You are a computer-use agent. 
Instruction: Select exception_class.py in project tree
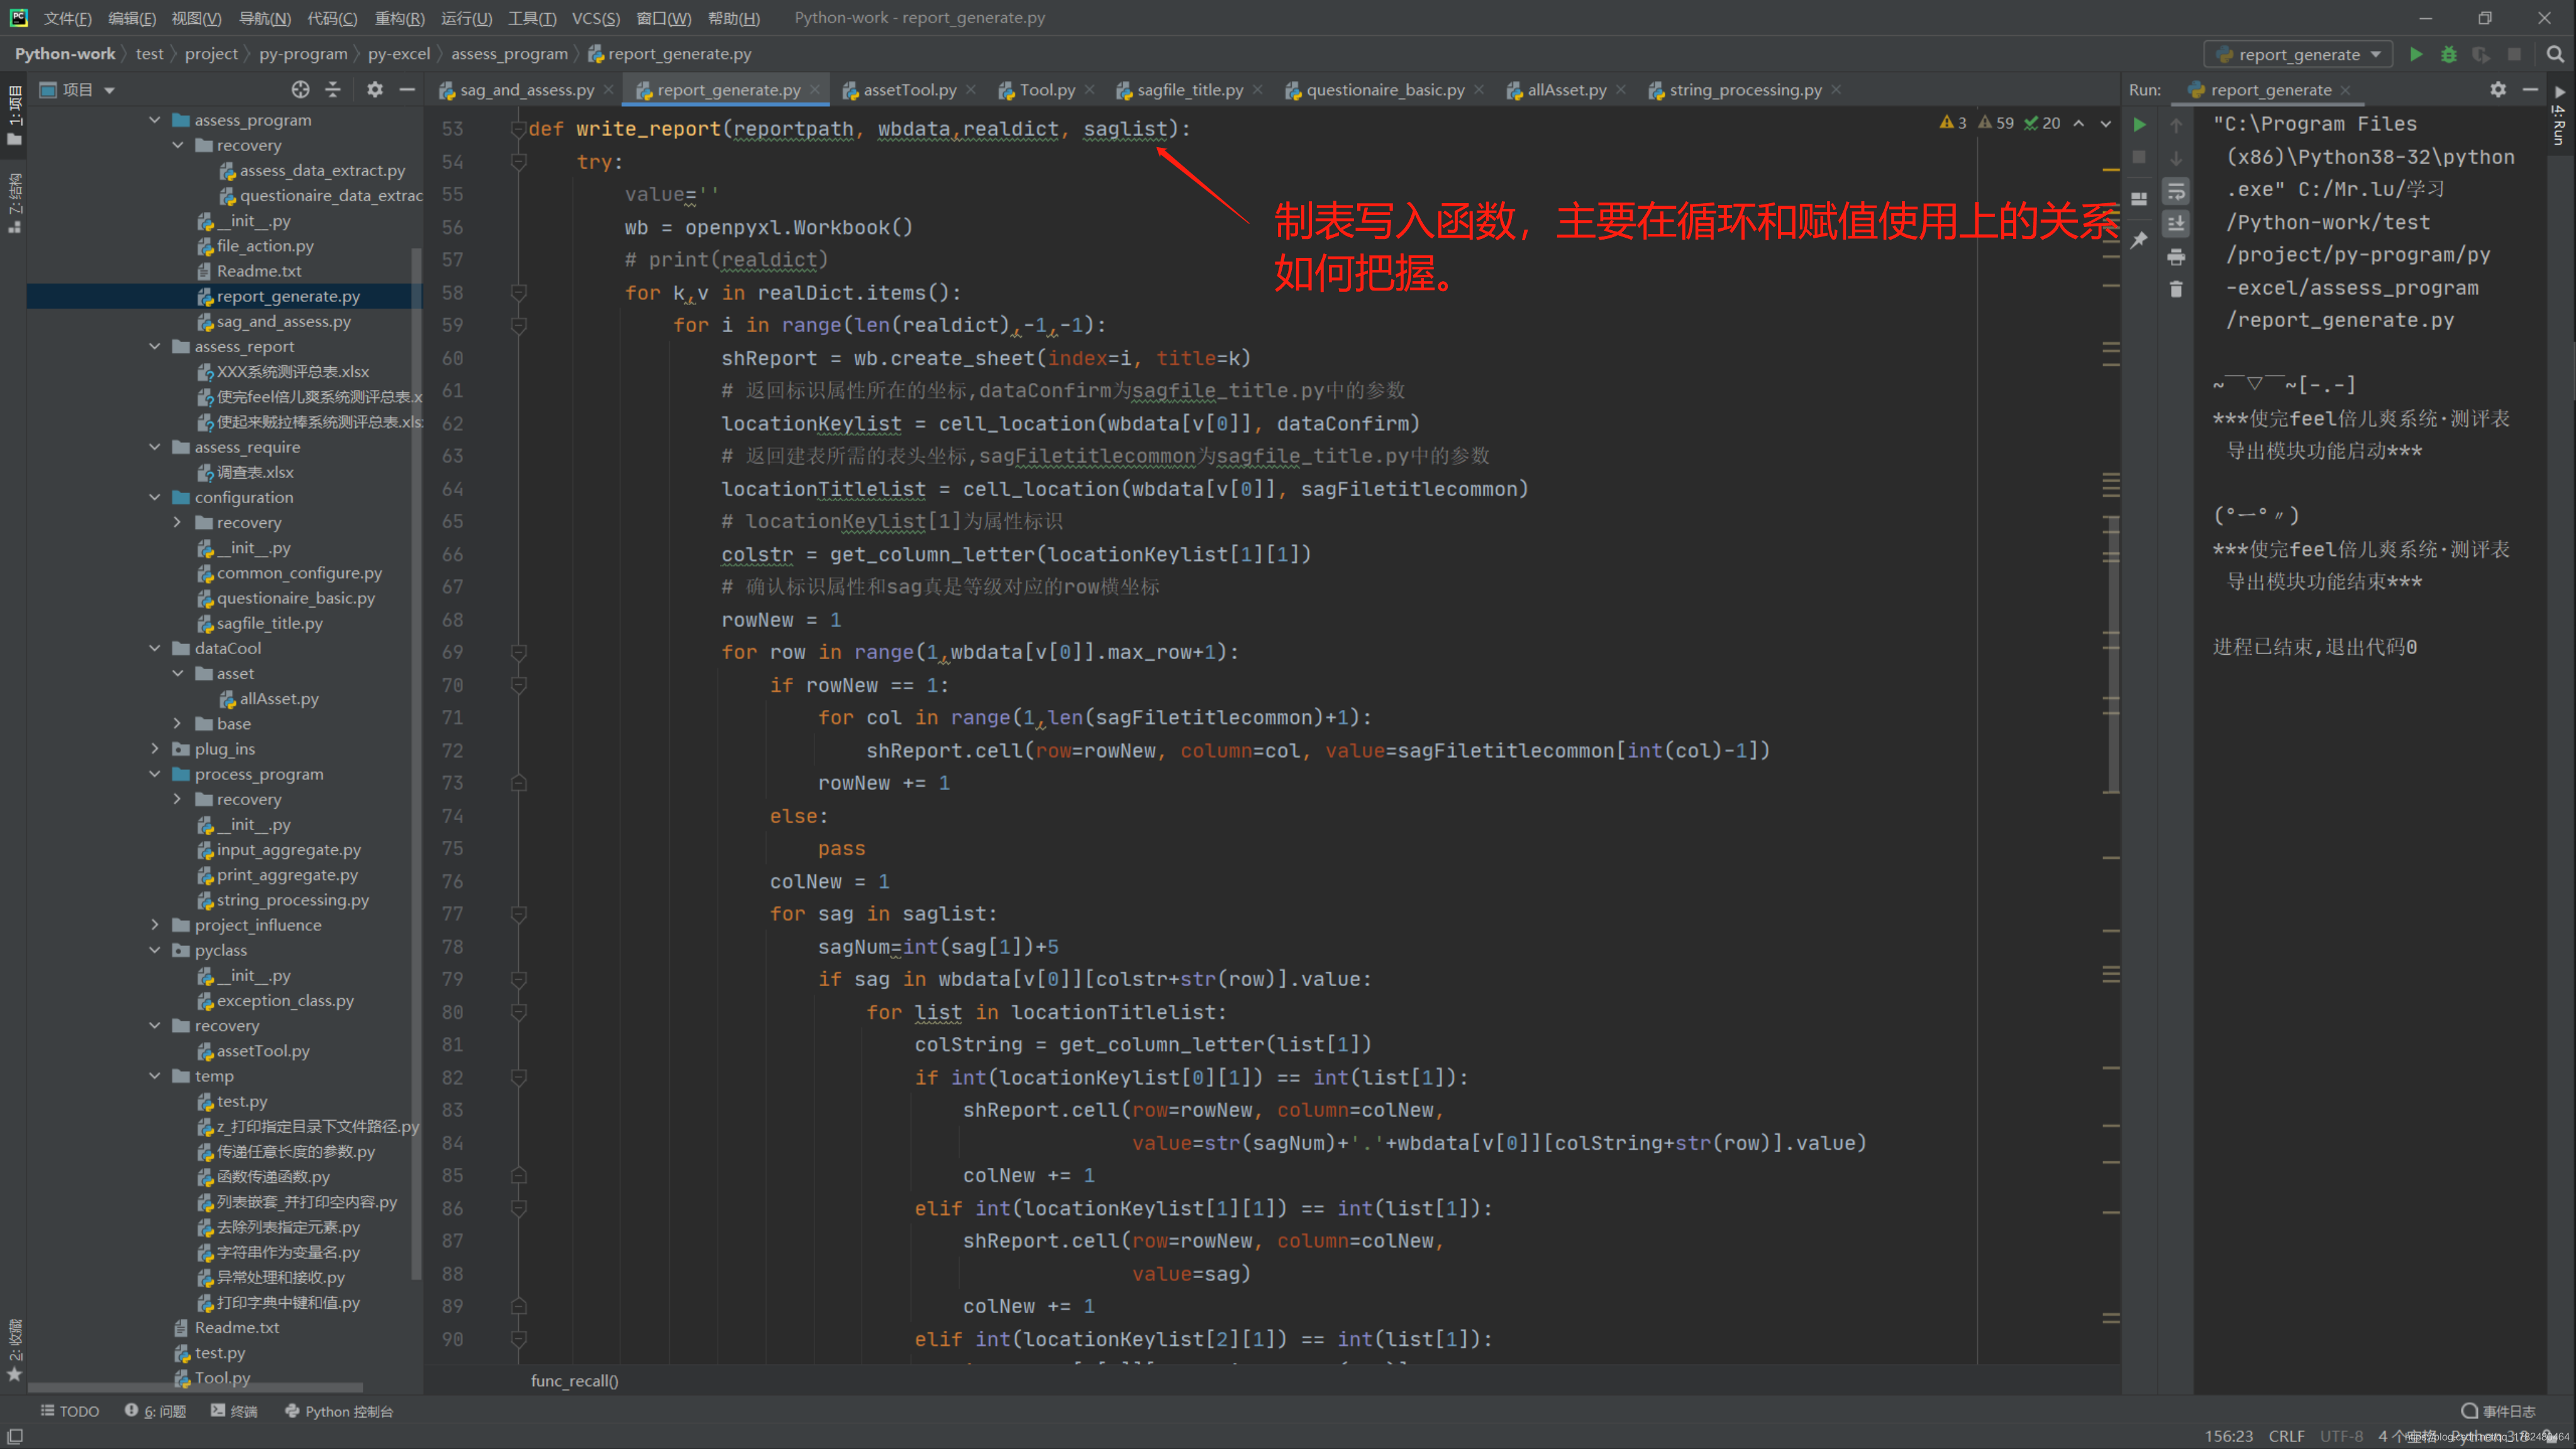tap(285, 1000)
